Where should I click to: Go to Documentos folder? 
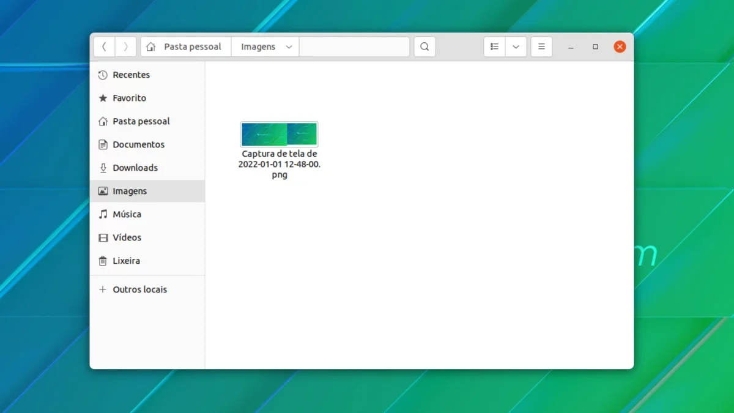(x=147, y=144)
